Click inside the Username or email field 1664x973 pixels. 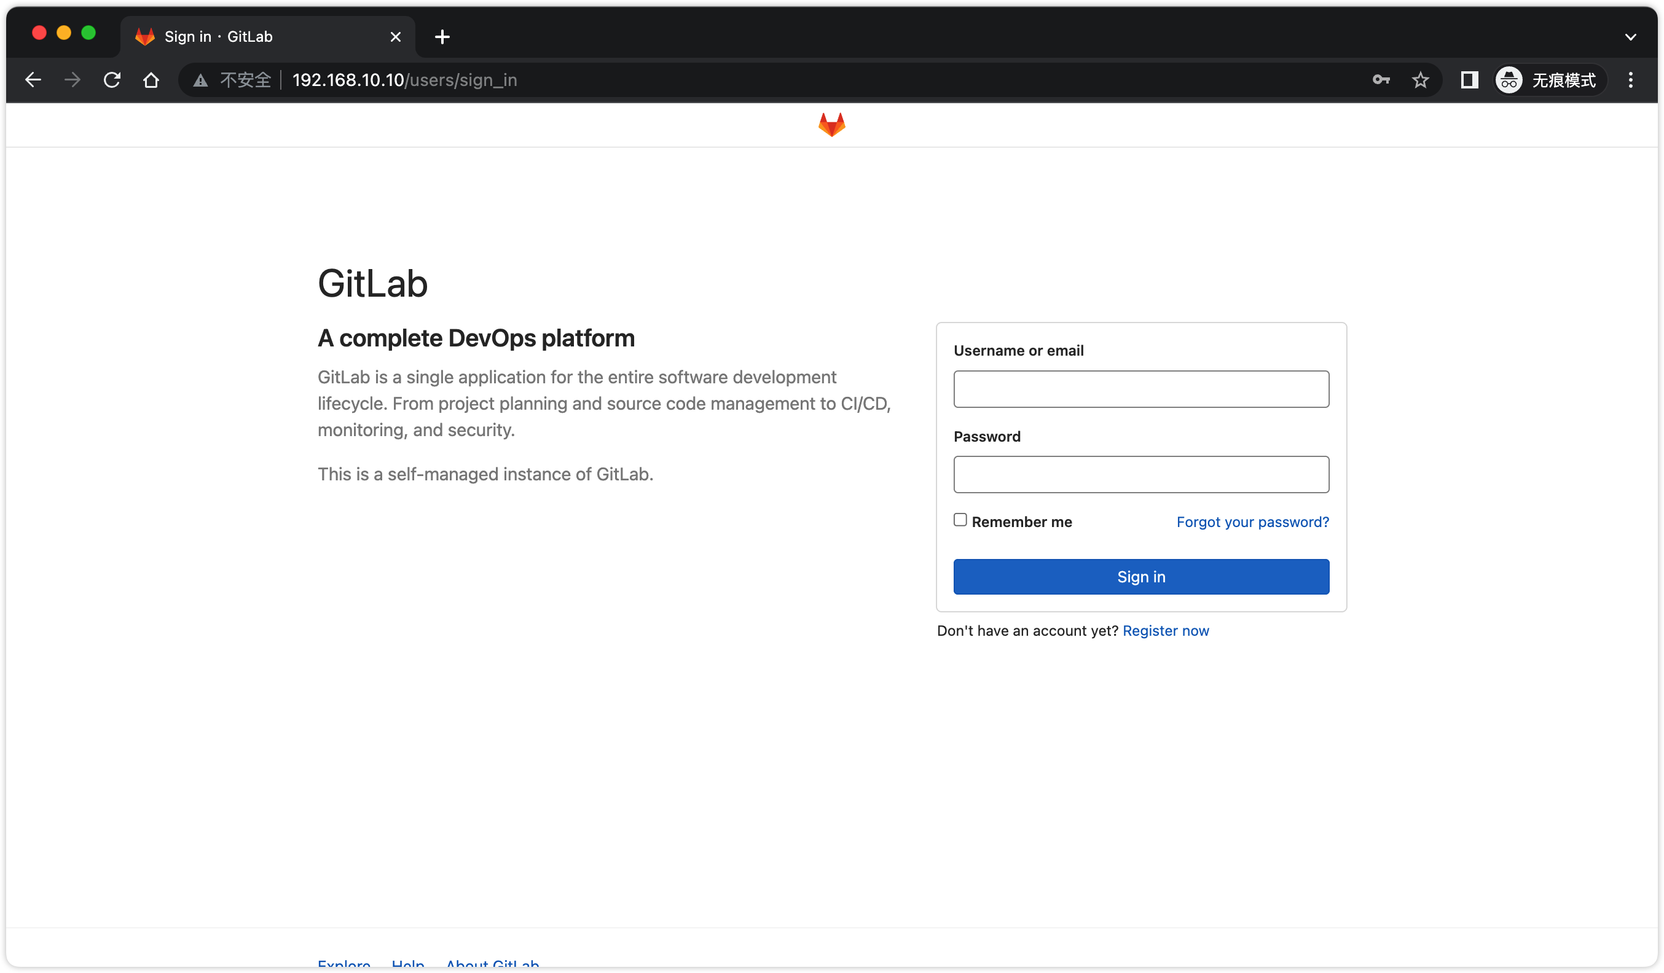click(x=1140, y=389)
